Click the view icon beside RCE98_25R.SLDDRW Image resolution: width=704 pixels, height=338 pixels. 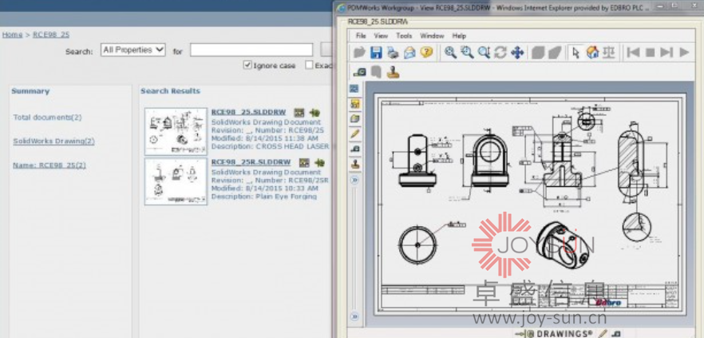pos(304,162)
